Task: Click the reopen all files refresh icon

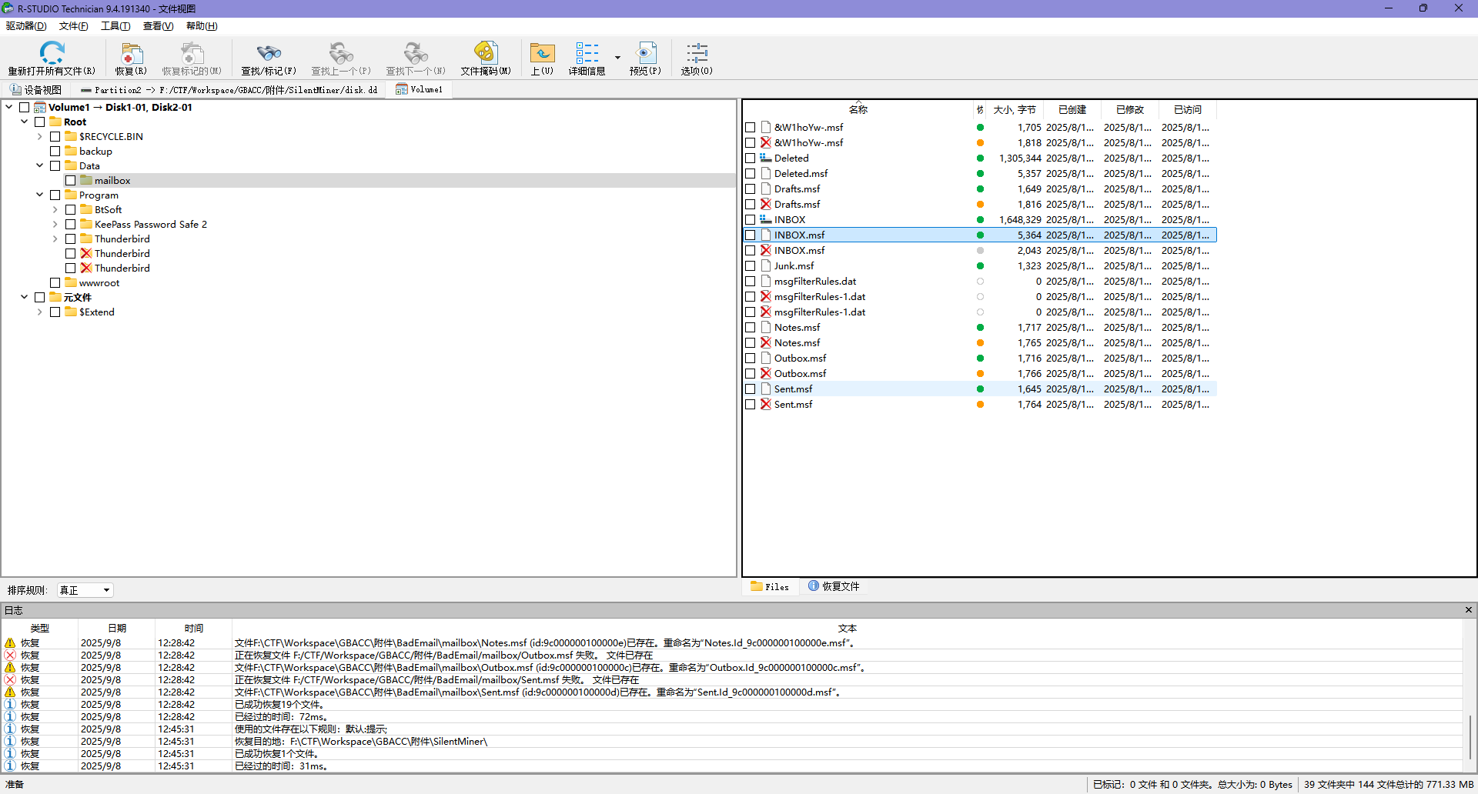Action: (x=52, y=53)
